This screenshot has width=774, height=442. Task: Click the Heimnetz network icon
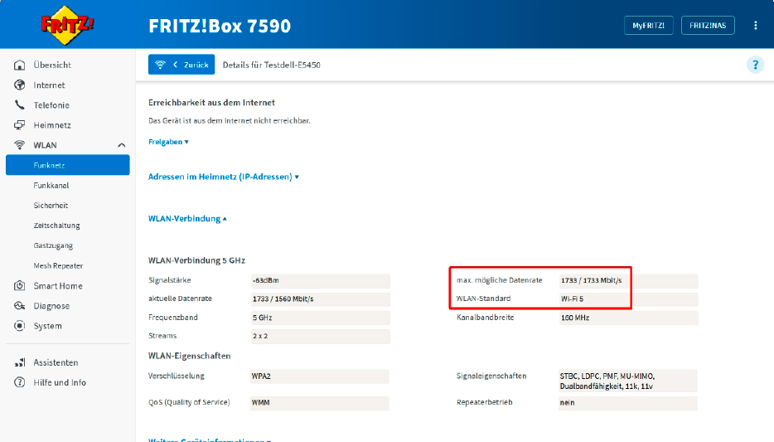tap(19, 125)
